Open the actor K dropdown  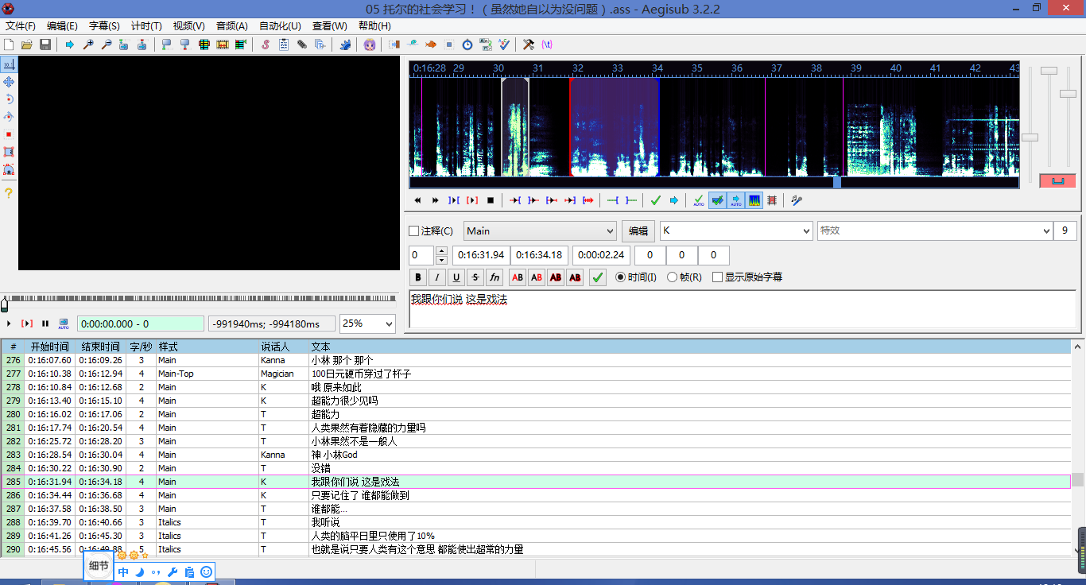736,231
